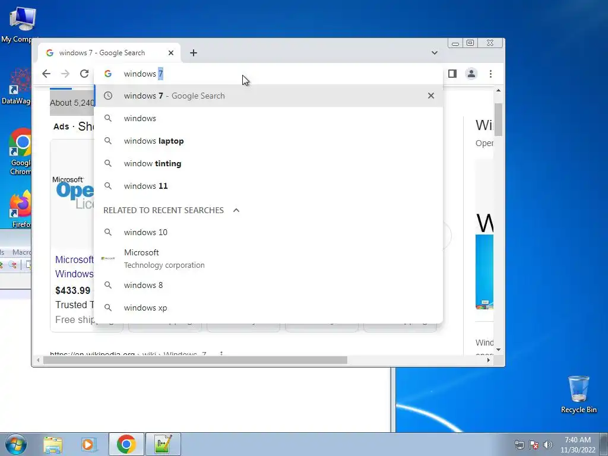Click the Google icon in address bar
This screenshot has height=456, width=608.
pos(108,74)
